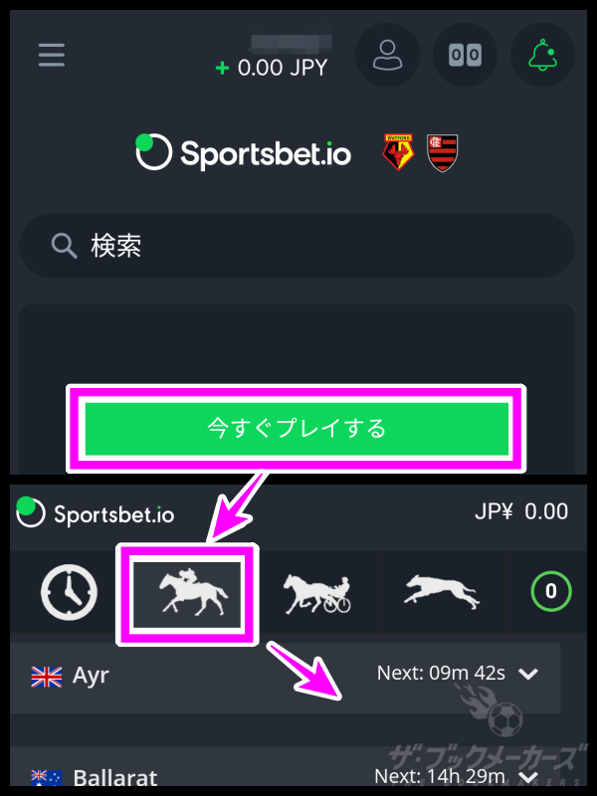Click the green circle bet count badge
The width and height of the screenshot is (597, 796).
[x=551, y=591]
